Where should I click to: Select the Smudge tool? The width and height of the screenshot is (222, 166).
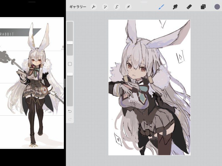click(175, 7)
